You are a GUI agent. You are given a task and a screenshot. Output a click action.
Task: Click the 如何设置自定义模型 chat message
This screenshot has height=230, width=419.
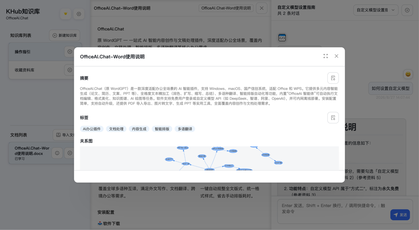coord(390,88)
